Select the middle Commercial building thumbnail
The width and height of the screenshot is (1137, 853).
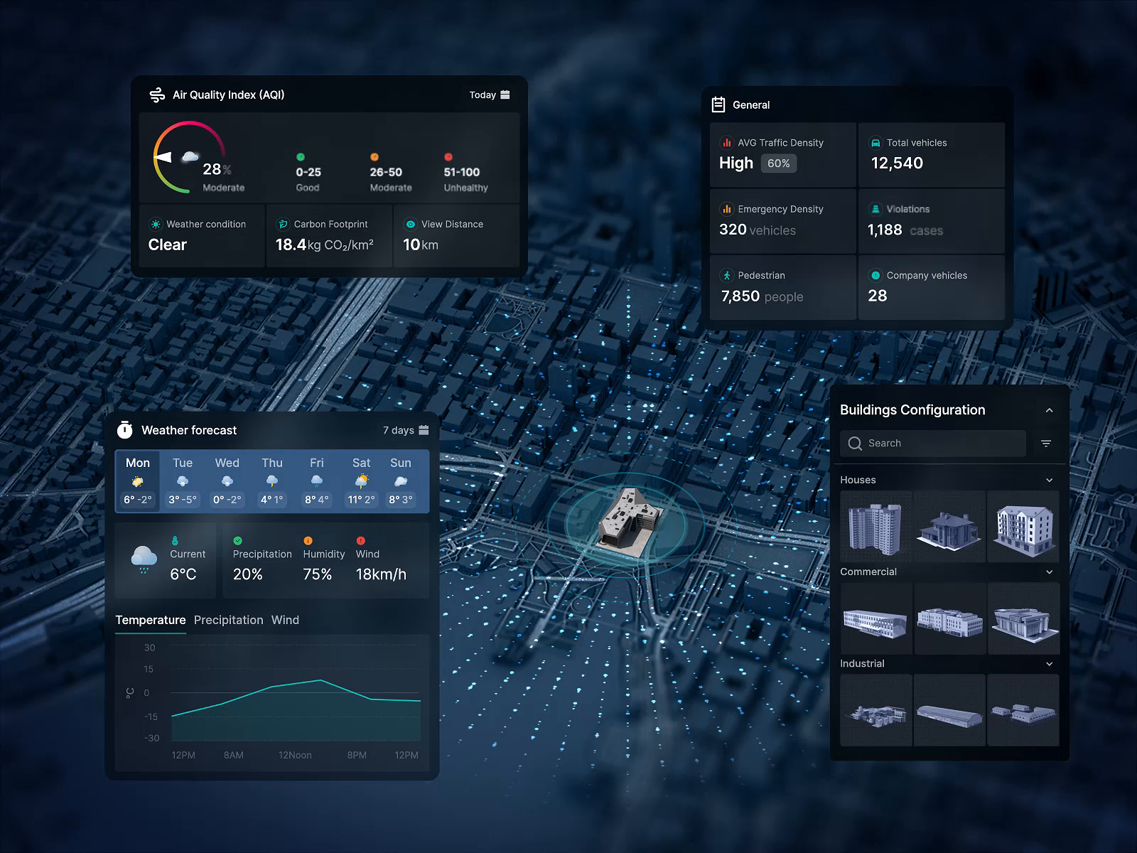pyautogui.click(x=949, y=618)
